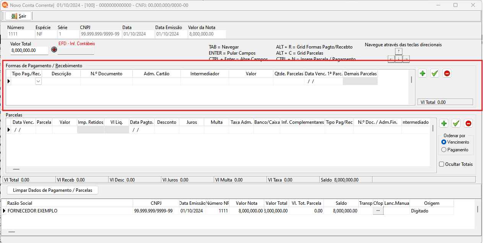The image size is (483, 243).
Task: Click the N.º Documento column header
Action: (106, 74)
